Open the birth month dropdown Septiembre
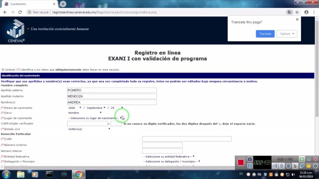319x179 pixels. [96, 108]
